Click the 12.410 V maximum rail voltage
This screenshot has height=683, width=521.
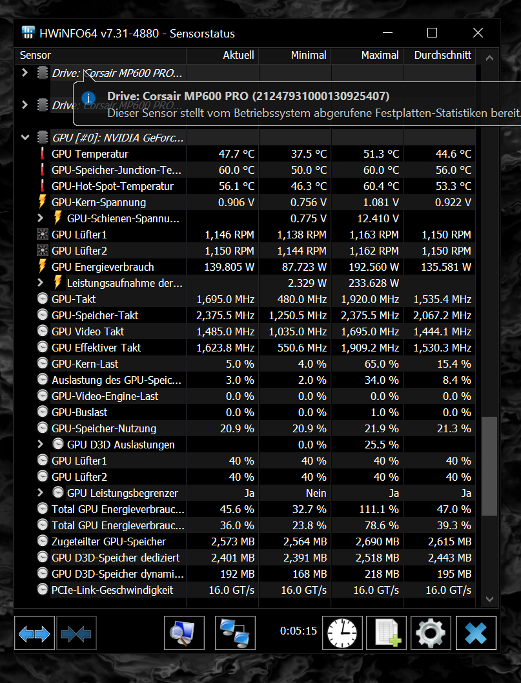click(378, 218)
